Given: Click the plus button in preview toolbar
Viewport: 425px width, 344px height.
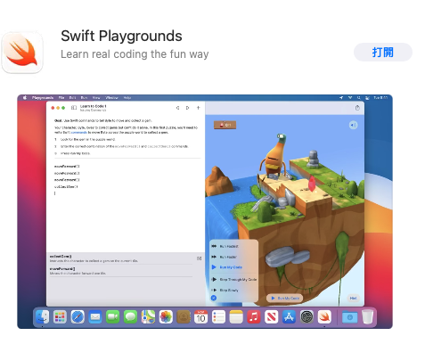Looking at the screenshot, I should point(199,108).
